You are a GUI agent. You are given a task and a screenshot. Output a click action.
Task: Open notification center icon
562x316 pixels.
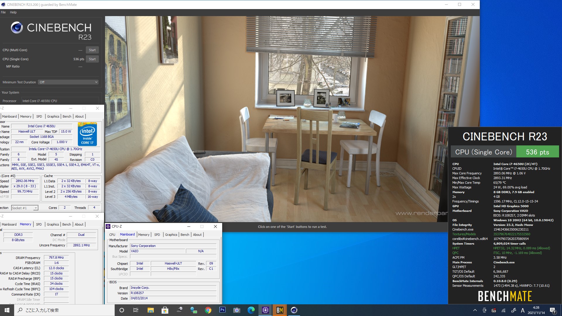pos(553,310)
